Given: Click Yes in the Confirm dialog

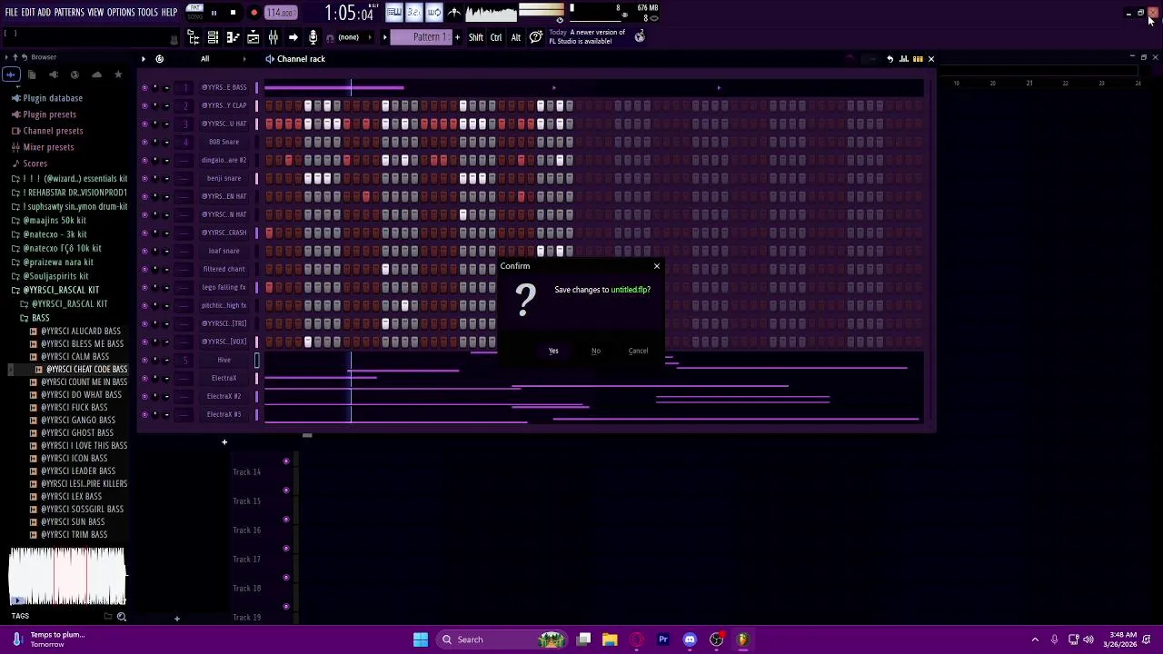Looking at the screenshot, I should 553,351.
